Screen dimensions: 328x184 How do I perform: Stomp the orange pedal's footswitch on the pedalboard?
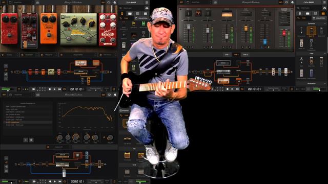(x=49, y=35)
